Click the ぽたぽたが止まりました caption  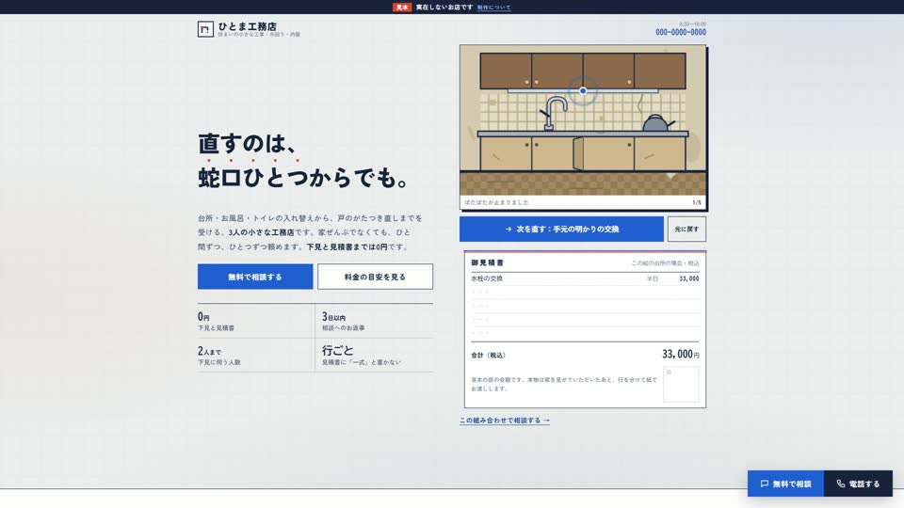(x=496, y=202)
